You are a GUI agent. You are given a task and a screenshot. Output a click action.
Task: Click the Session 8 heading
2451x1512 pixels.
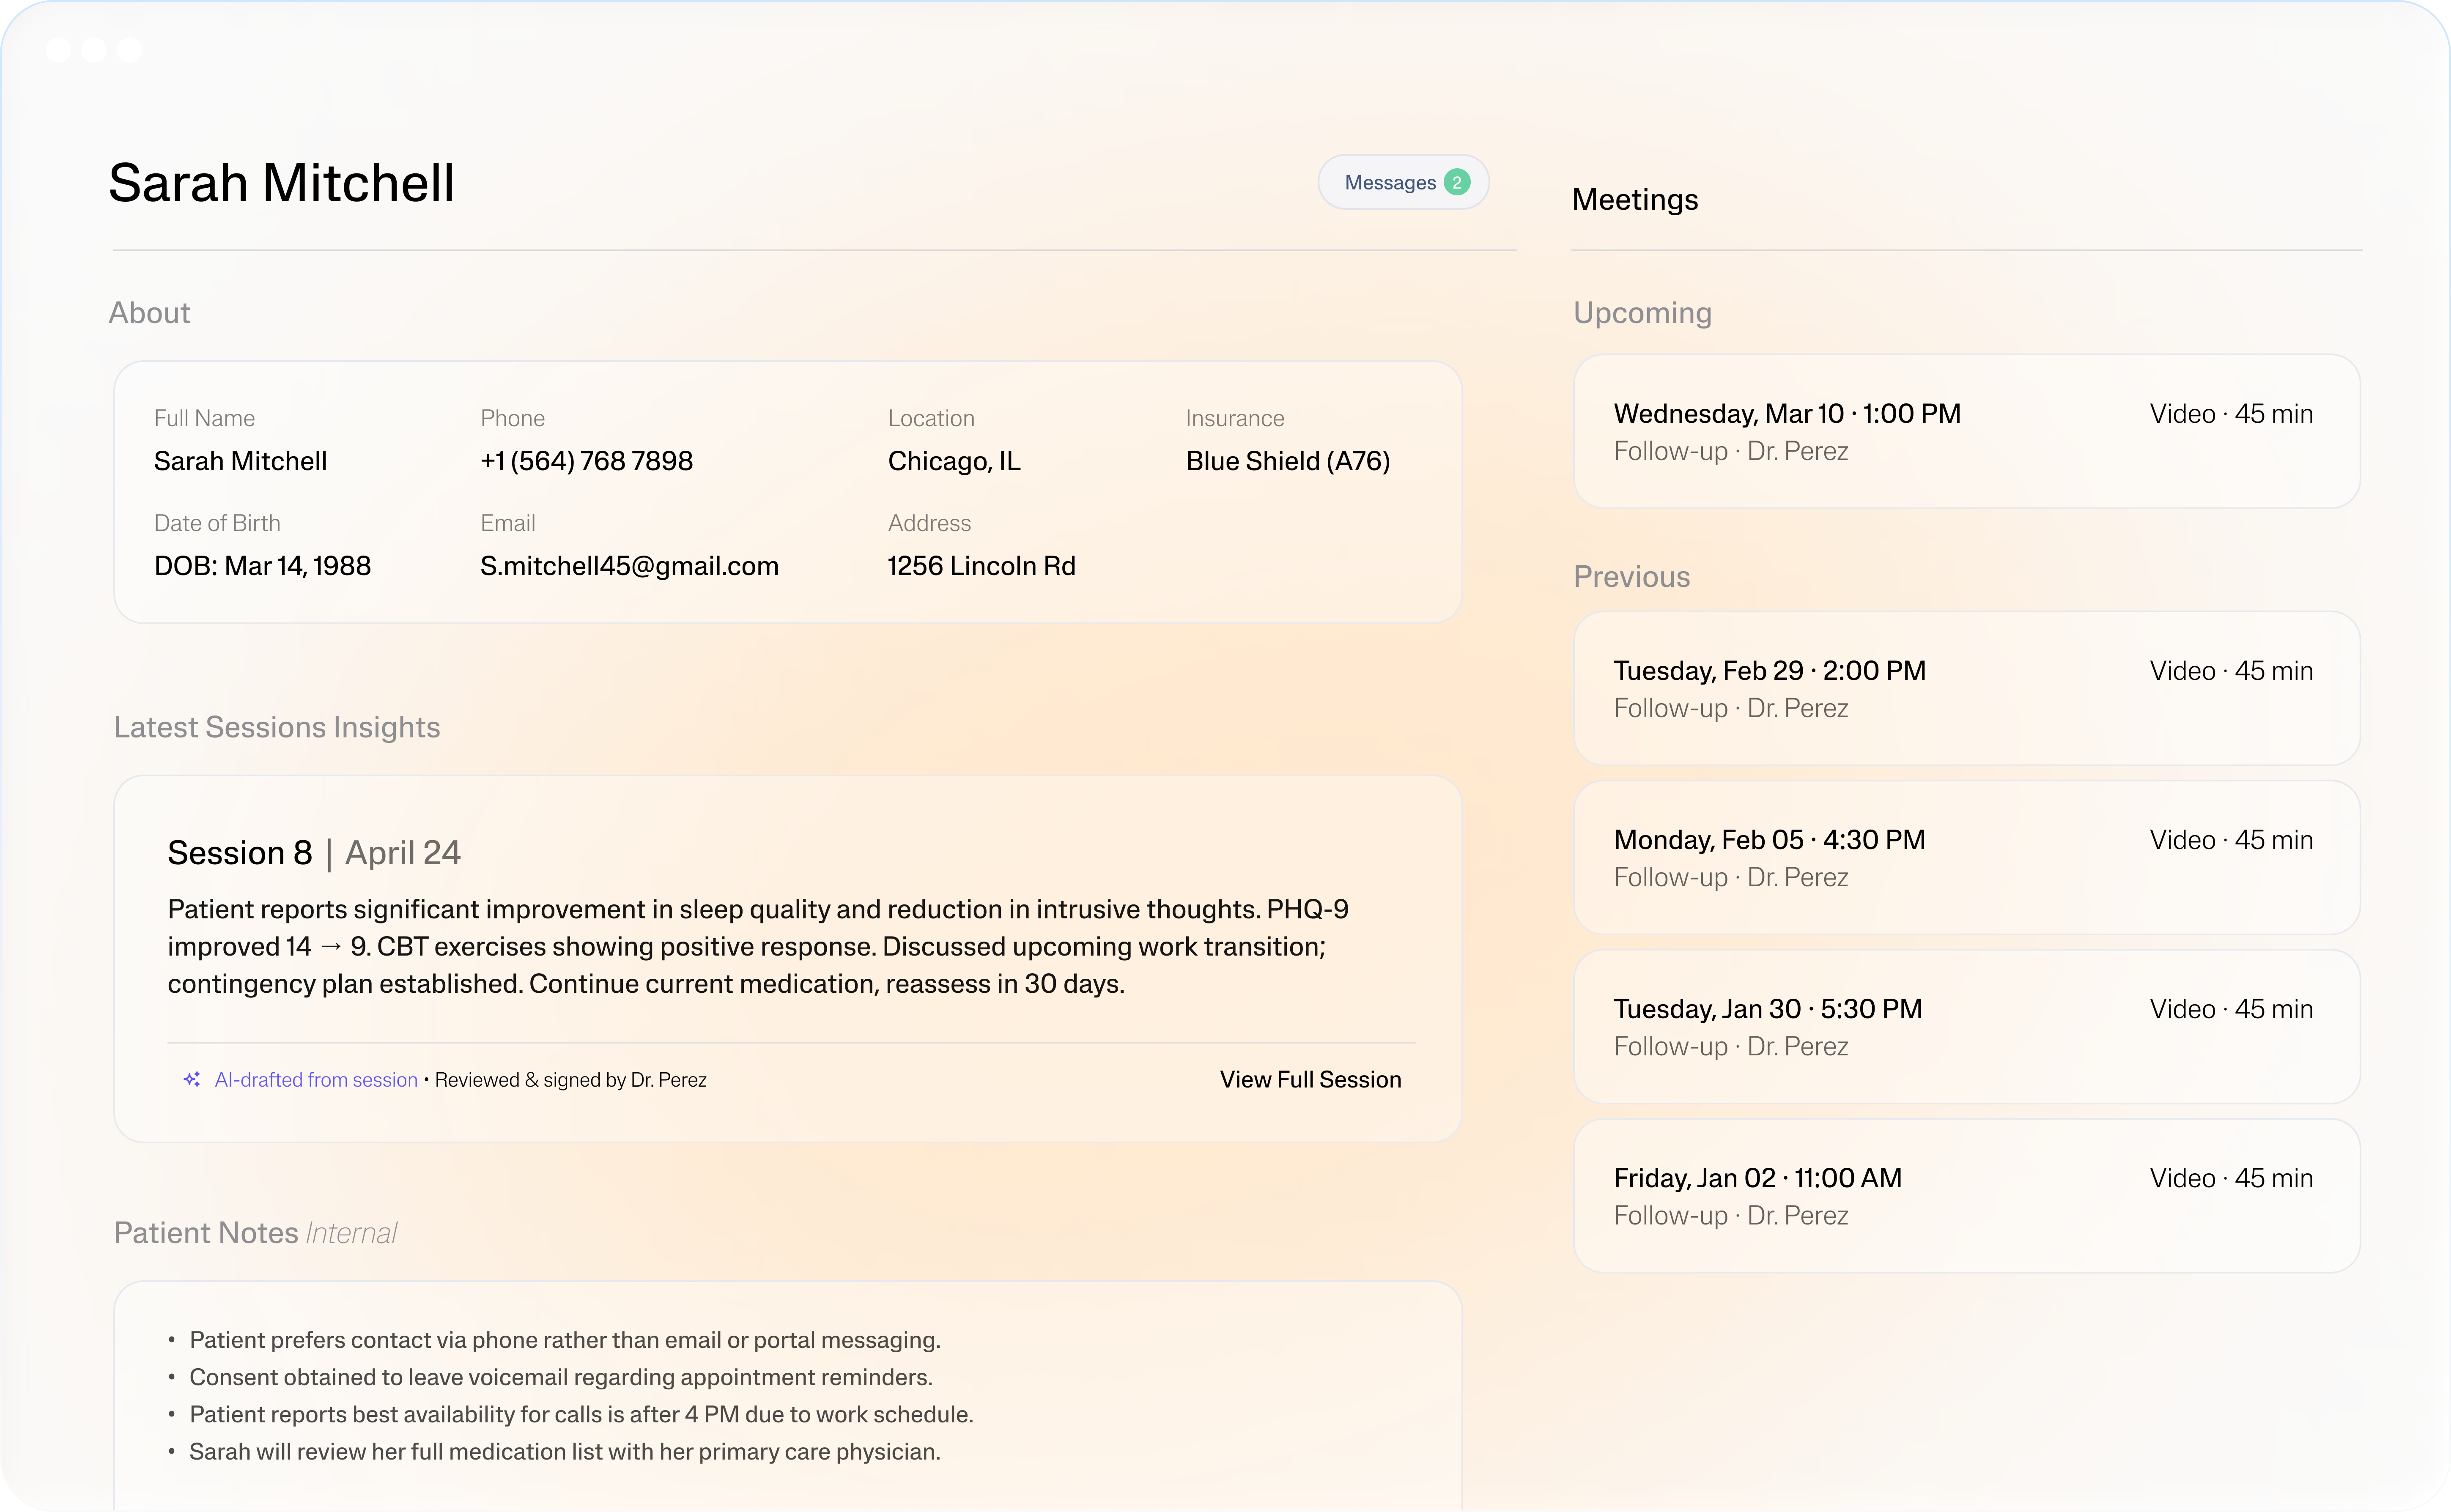[x=240, y=853]
